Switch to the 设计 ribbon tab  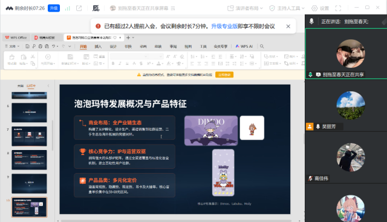tap(113, 47)
